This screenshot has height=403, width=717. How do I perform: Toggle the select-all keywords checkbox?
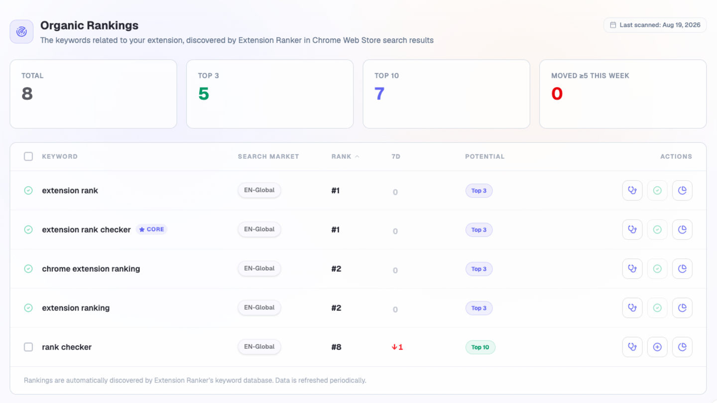pos(28,156)
